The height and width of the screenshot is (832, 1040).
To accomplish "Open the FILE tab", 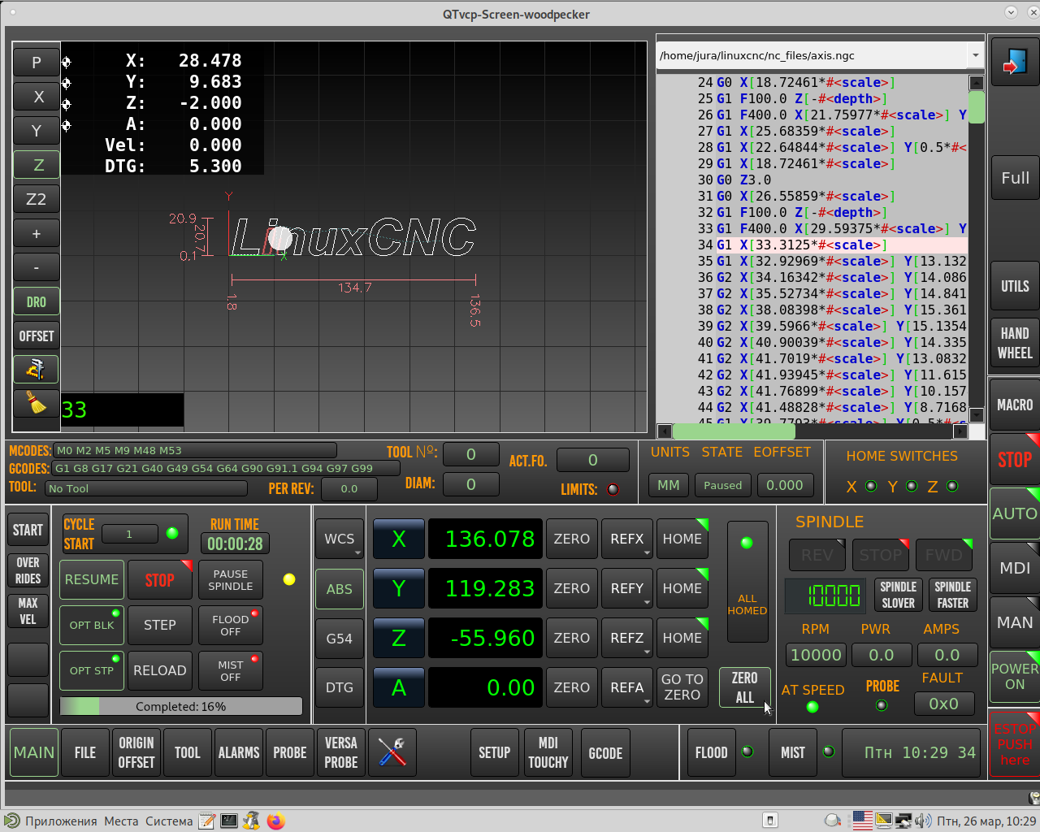I will point(85,752).
